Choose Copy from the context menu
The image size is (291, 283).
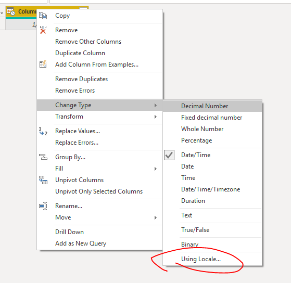coord(99,16)
